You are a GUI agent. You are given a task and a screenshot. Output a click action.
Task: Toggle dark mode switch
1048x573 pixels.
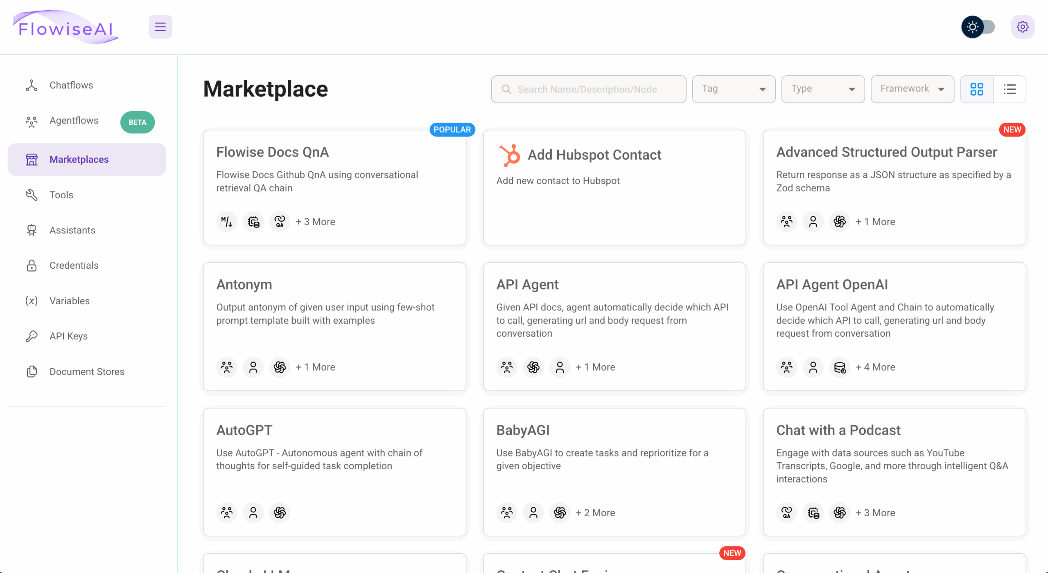pos(978,27)
